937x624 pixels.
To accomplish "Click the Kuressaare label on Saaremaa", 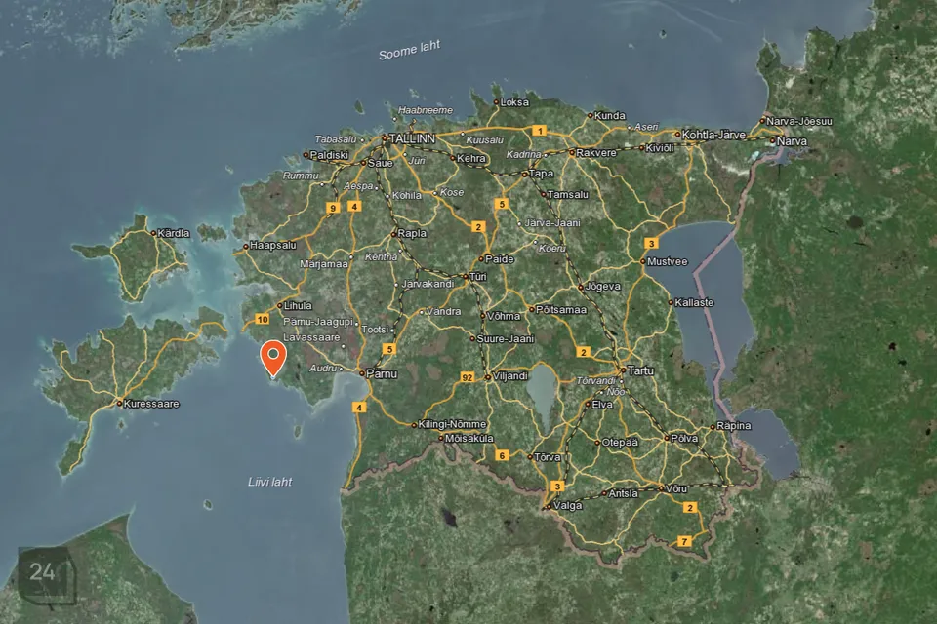I will pyautogui.click(x=152, y=403).
